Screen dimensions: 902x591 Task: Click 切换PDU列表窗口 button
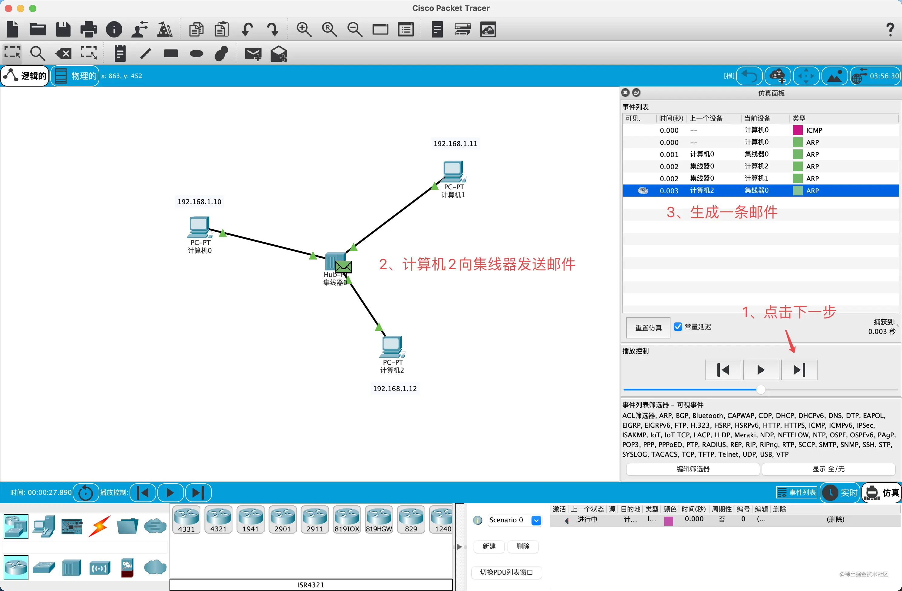pos(506,572)
